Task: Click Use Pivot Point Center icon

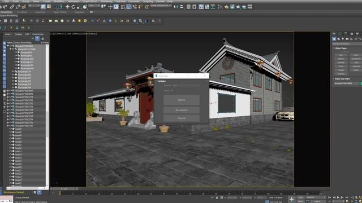Action: [x=104, y=7]
